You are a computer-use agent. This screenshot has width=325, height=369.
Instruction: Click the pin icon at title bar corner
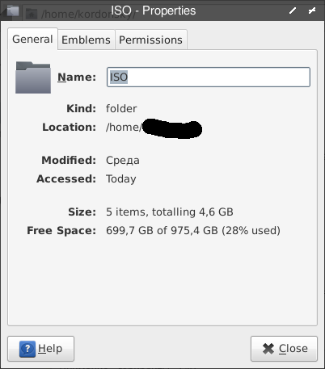click(x=312, y=10)
